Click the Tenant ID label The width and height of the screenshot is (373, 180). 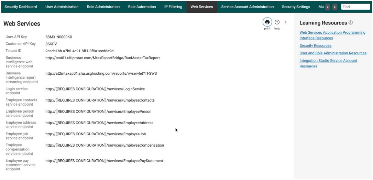click(13, 51)
